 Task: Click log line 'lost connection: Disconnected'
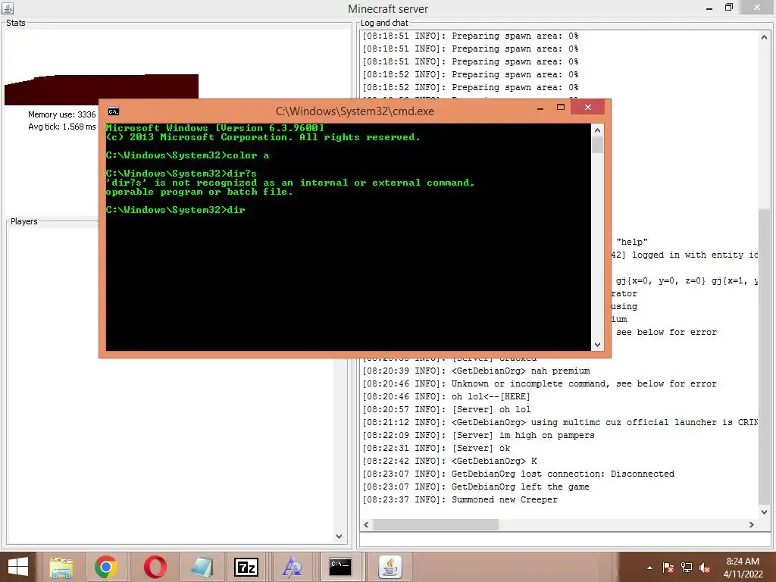(518, 474)
